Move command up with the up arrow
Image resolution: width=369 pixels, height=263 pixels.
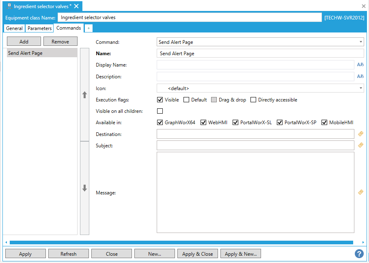coord(84,95)
